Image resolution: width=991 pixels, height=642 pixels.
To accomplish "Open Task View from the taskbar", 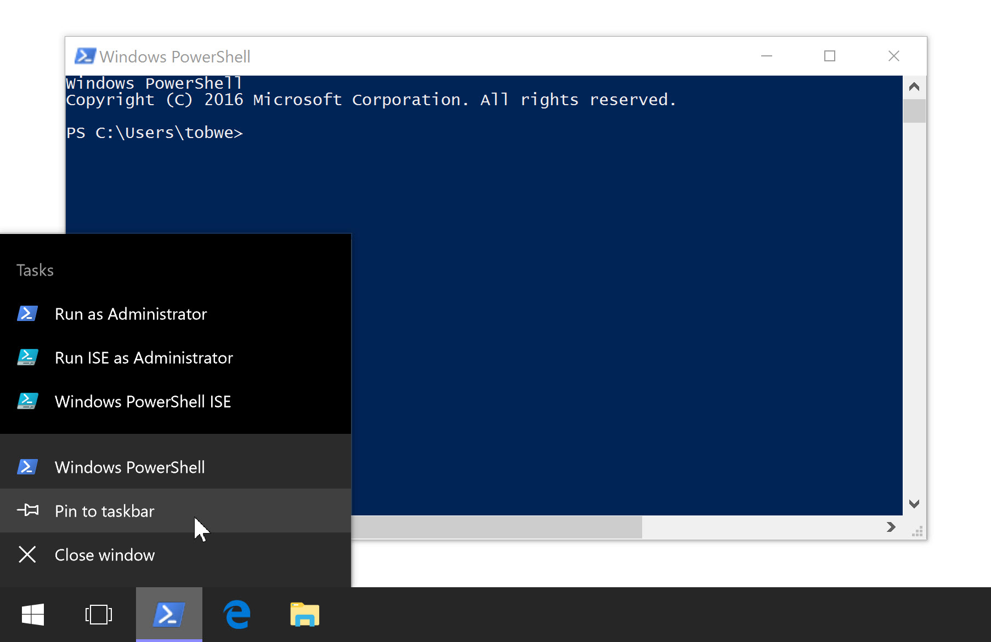I will coord(99,615).
